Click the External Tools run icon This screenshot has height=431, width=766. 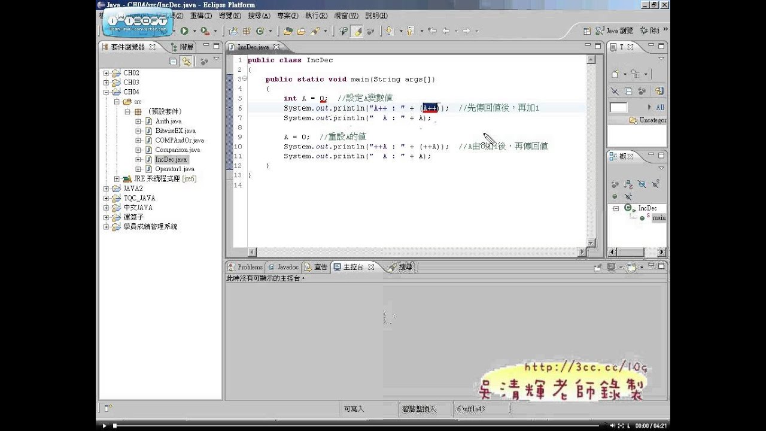(x=205, y=31)
